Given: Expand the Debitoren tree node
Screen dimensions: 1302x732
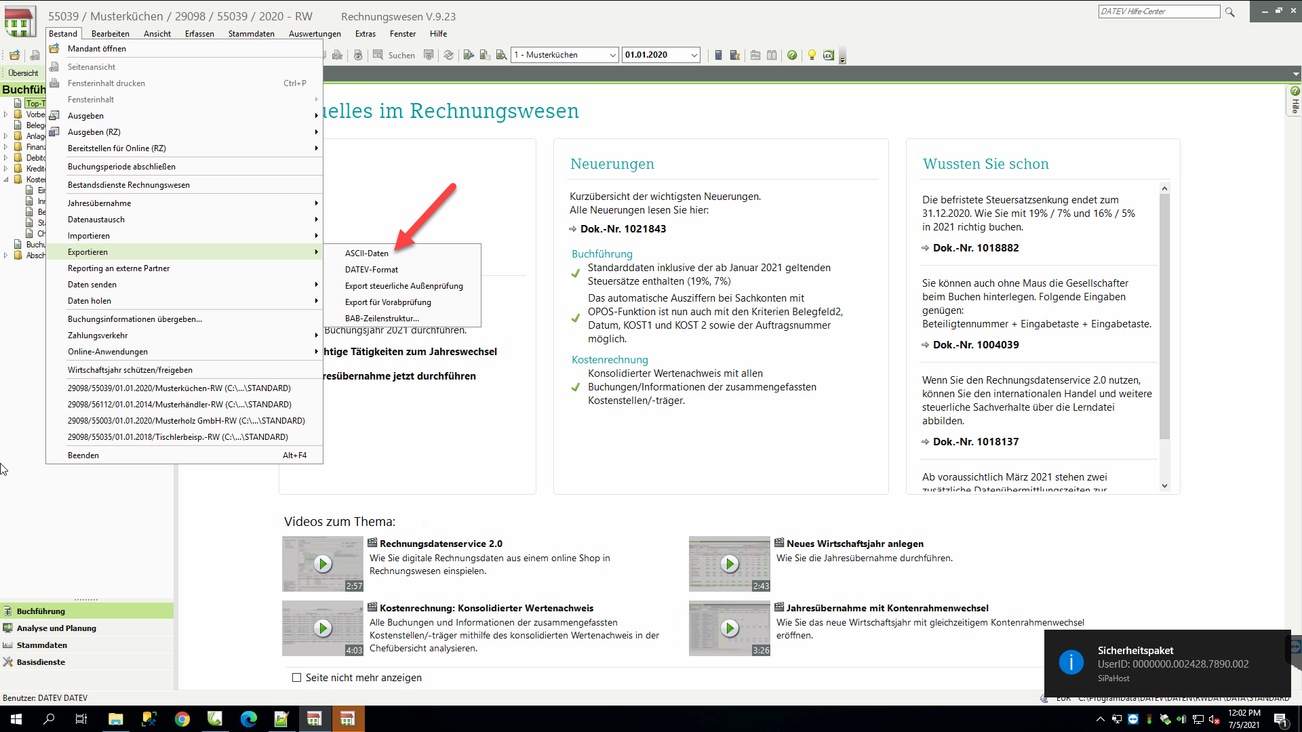Looking at the screenshot, I should [x=5, y=157].
